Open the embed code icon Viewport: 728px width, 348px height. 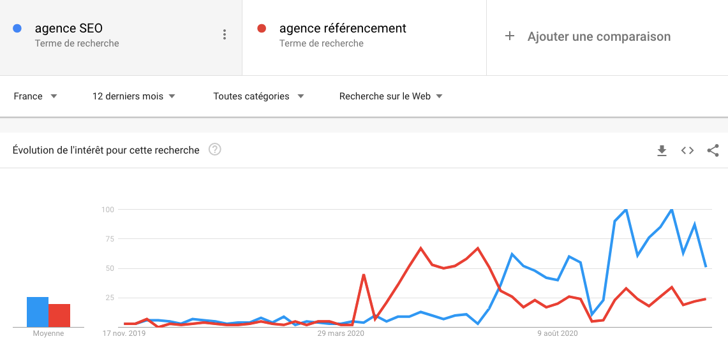687,150
